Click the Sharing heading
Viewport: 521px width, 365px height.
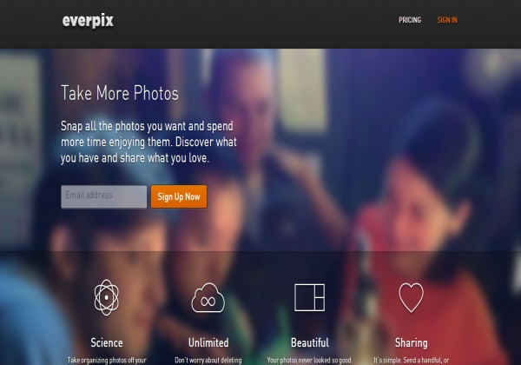coord(411,342)
